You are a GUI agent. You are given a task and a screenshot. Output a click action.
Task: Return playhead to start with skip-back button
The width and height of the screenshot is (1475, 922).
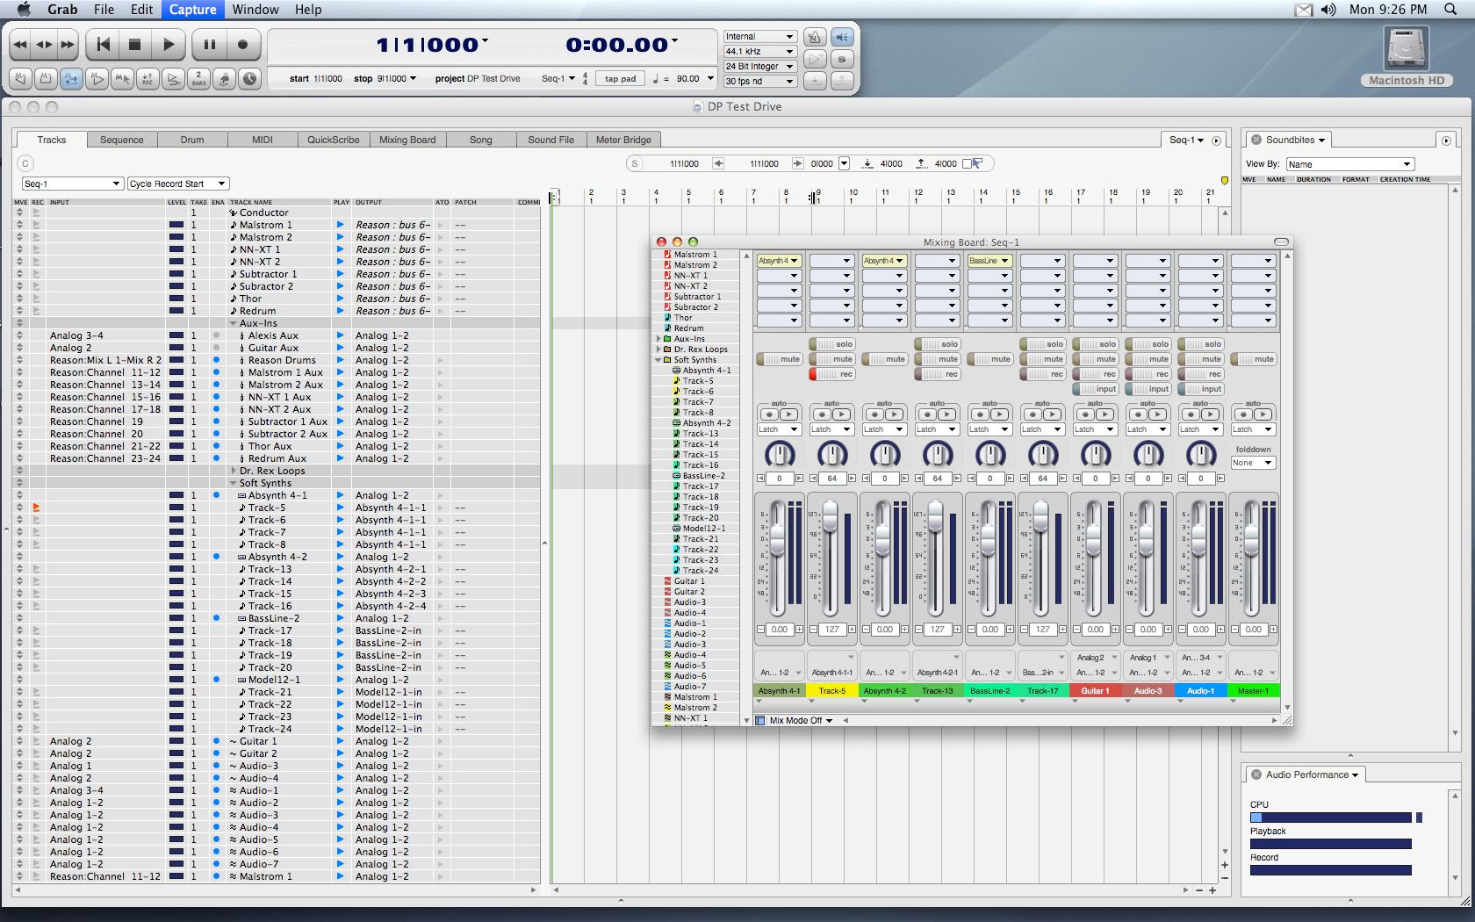[x=104, y=44]
